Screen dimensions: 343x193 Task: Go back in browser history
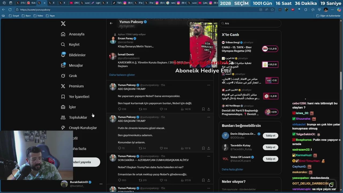pyautogui.click(x=3, y=10)
